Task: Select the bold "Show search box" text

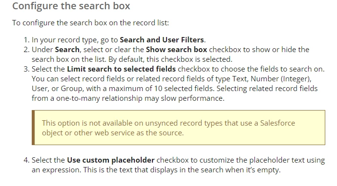Action: [176, 50]
